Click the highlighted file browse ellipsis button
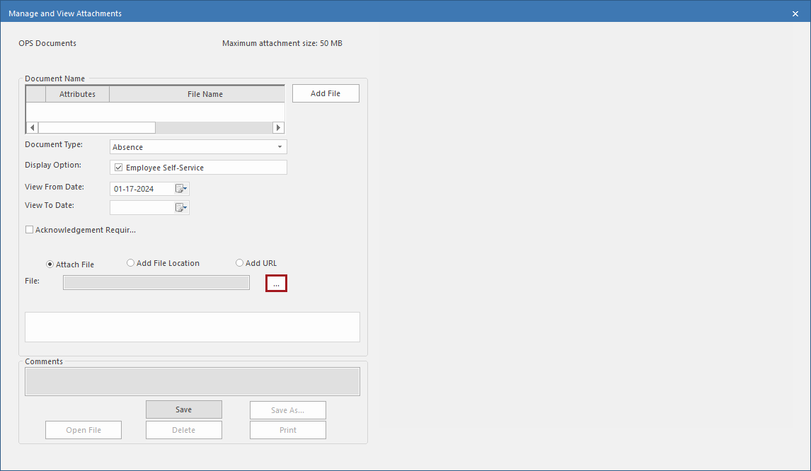The width and height of the screenshot is (811, 471). [276, 283]
